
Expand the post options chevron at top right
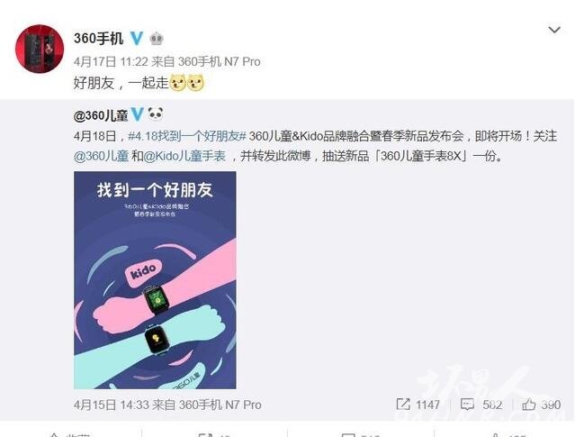pos(554,30)
